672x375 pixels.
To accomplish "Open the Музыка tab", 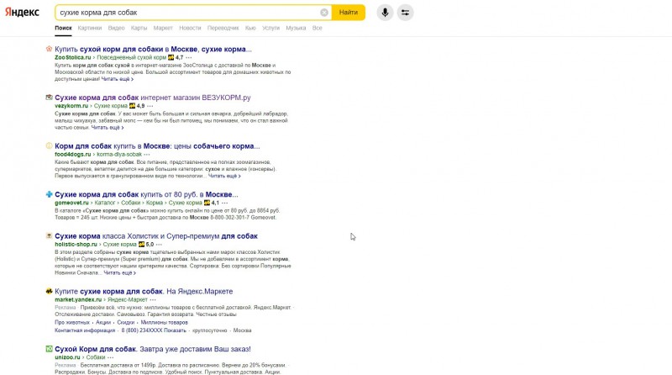I will pyautogui.click(x=296, y=28).
